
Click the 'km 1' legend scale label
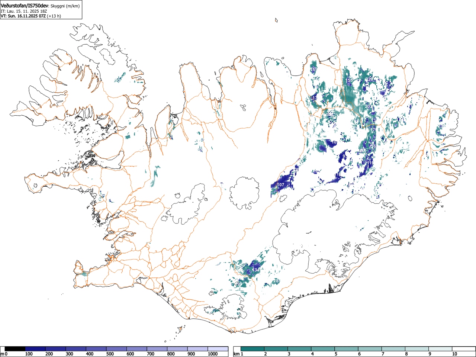pos(238,354)
